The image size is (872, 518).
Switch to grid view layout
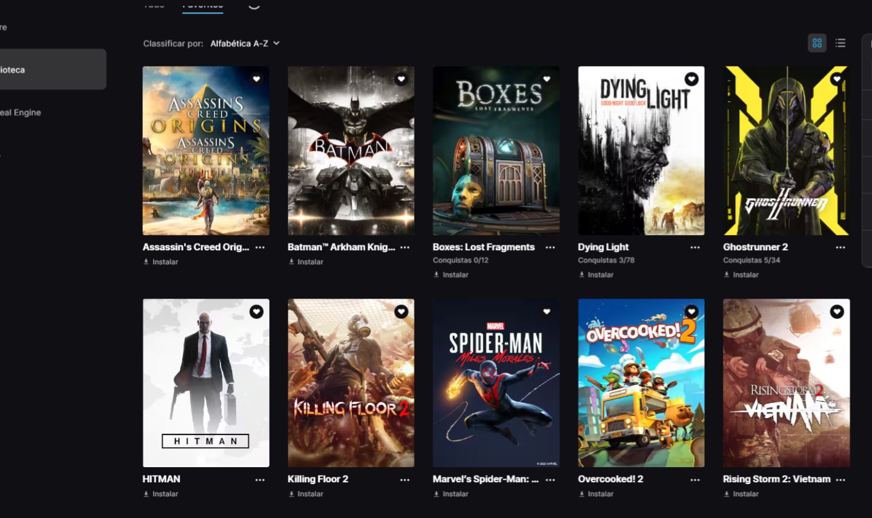pyautogui.click(x=817, y=43)
